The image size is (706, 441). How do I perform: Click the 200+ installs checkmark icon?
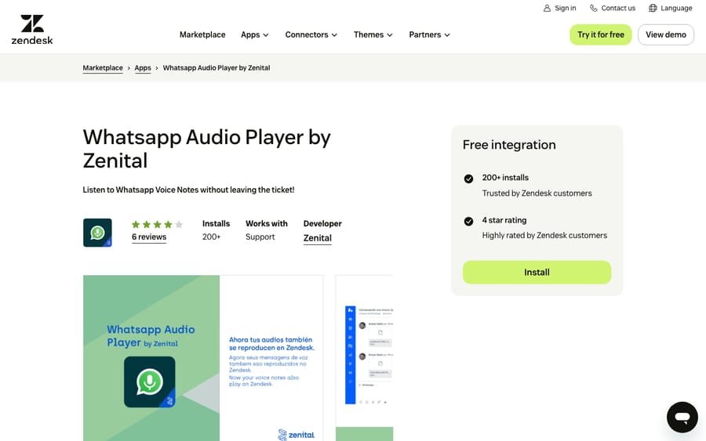pyautogui.click(x=468, y=179)
